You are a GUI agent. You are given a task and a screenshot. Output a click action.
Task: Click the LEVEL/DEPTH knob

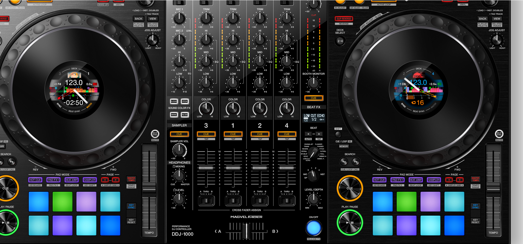click(x=313, y=199)
